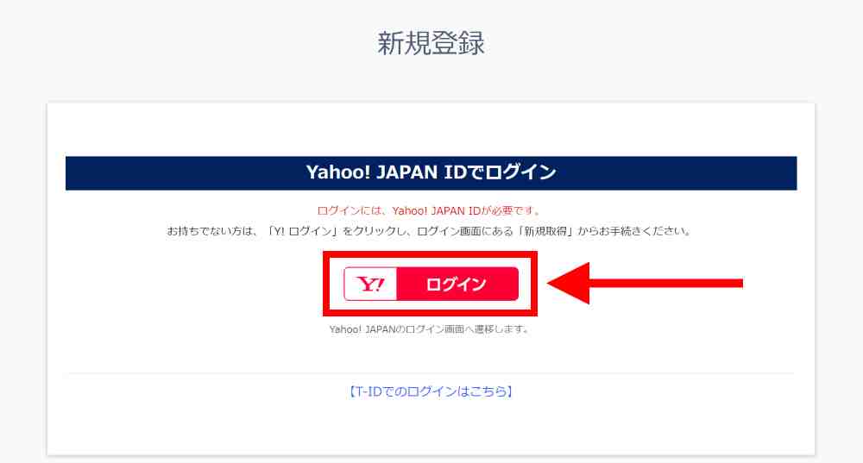
Task: Click the Y! Yahoo logo icon
Action: (x=370, y=284)
